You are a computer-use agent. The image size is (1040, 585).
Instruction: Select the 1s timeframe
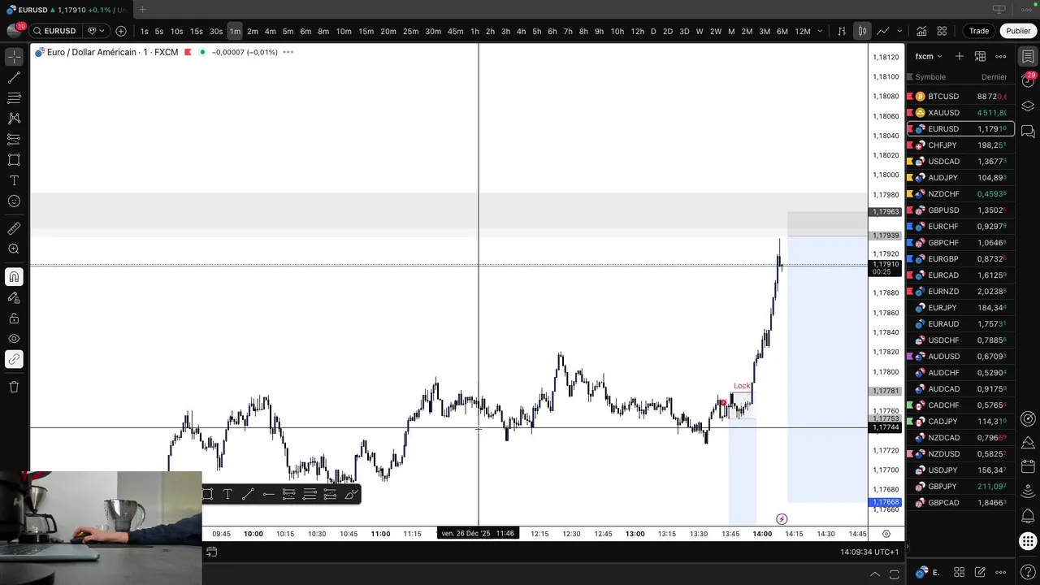pos(144,31)
